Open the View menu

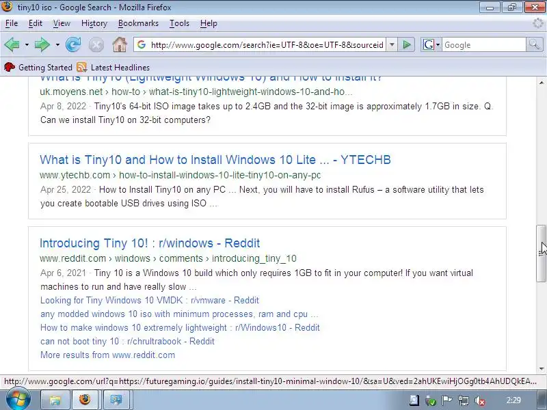point(62,23)
